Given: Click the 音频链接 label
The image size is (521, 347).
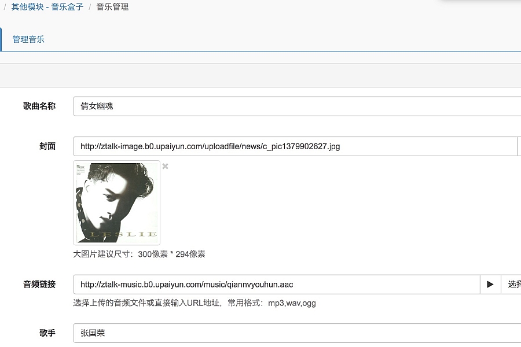Looking at the screenshot, I should tap(39, 284).
